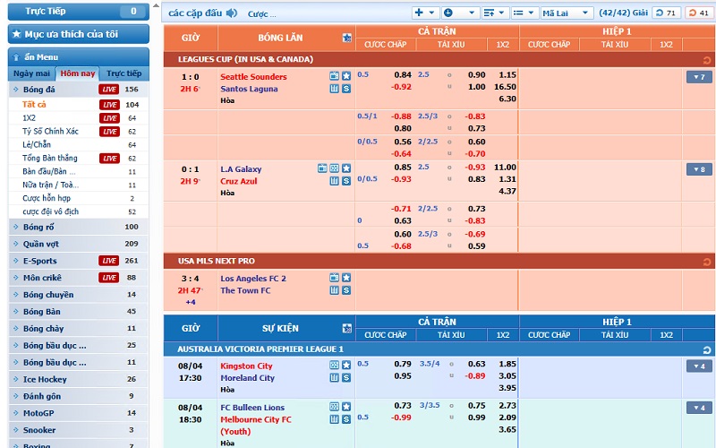Click the favorites icon in Bóng Lăn column header
The height and width of the screenshot is (448, 716).
click(347, 38)
